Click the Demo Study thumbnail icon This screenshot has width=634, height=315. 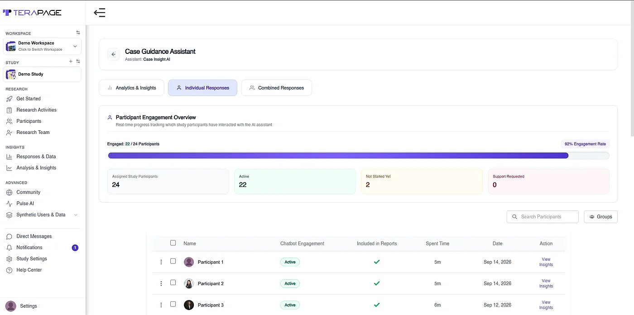point(11,74)
